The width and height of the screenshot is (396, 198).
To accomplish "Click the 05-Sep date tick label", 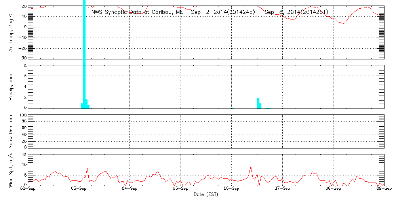I will coord(181,189).
